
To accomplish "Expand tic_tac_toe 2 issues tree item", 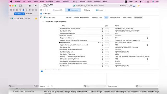I will click(x=10, y=18).
